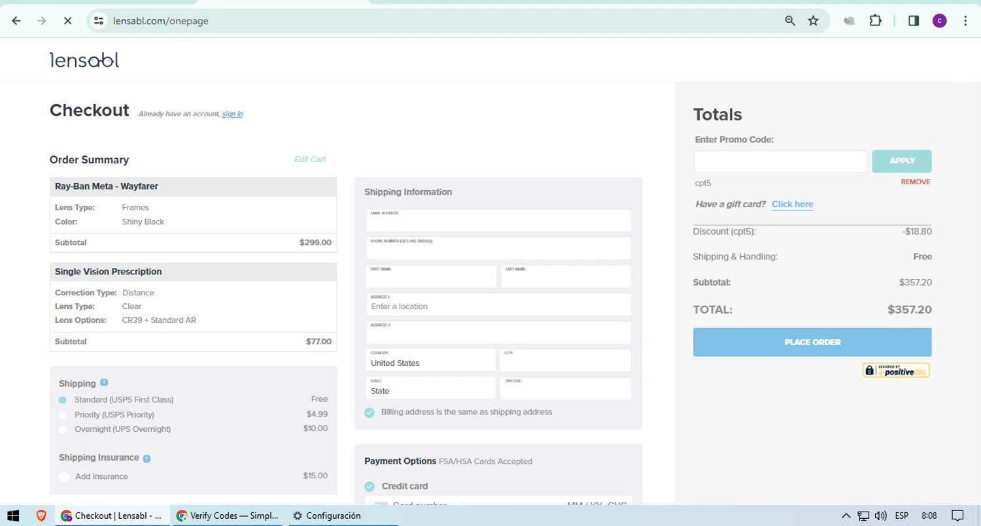Click the Address 2 field
Viewport: 981px width, 526px height.
click(499, 333)
